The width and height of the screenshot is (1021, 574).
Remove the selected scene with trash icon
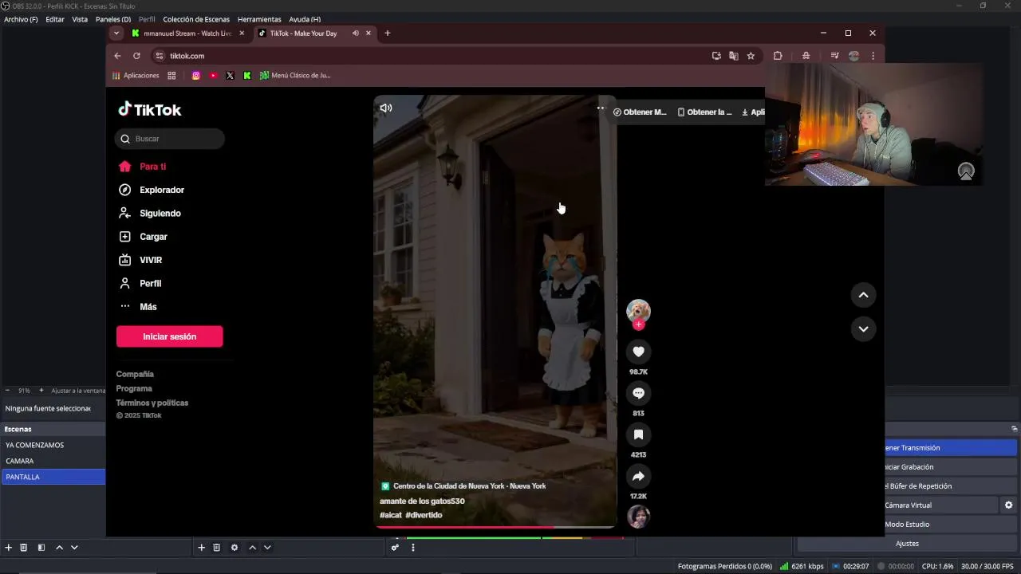point(24,548)
